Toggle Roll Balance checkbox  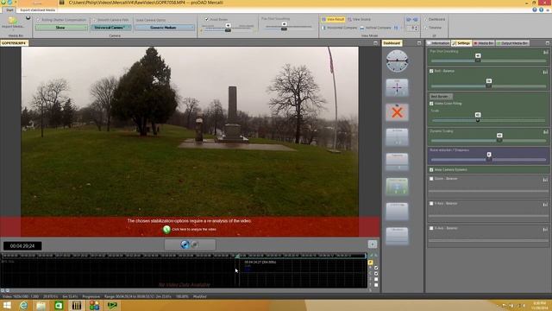[x=431, y=71]
